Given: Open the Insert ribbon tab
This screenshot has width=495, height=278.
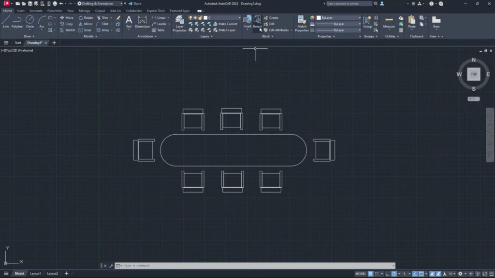Looking at the screenshot, I should pyautogui.click(x=20, y=11).
